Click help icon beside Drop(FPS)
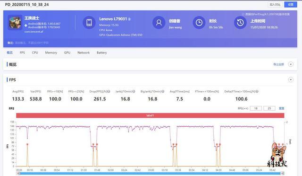The height and width of the screenshot is (176, 302). coord(109,91)
